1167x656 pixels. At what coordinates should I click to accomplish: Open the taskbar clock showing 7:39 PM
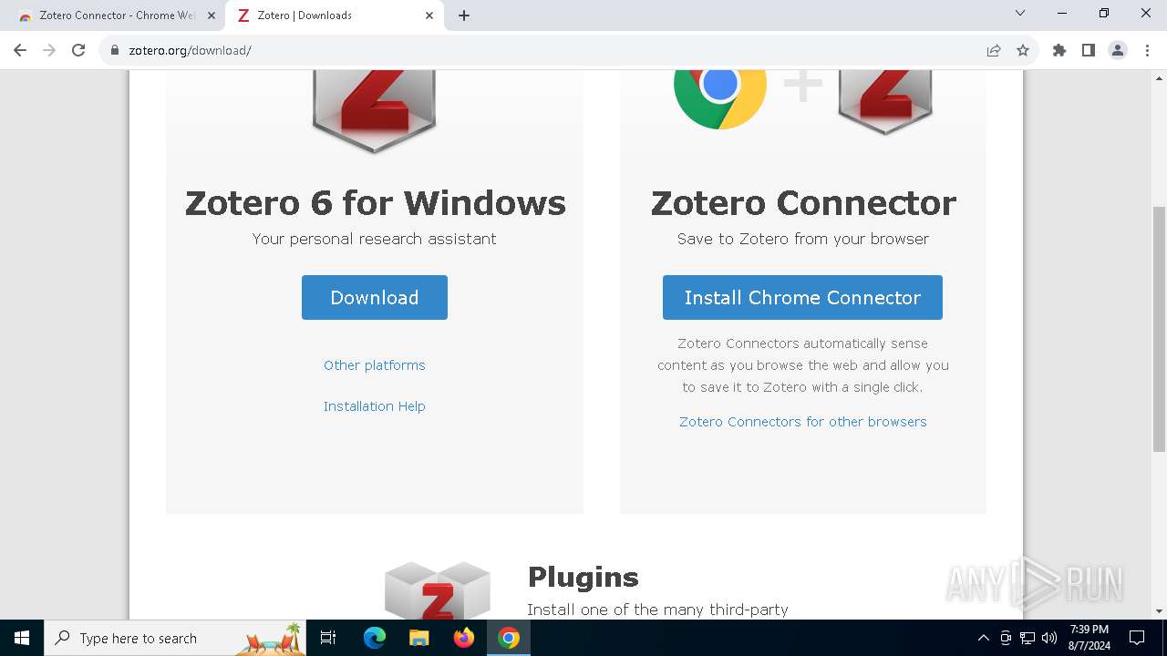(1090, 638)
